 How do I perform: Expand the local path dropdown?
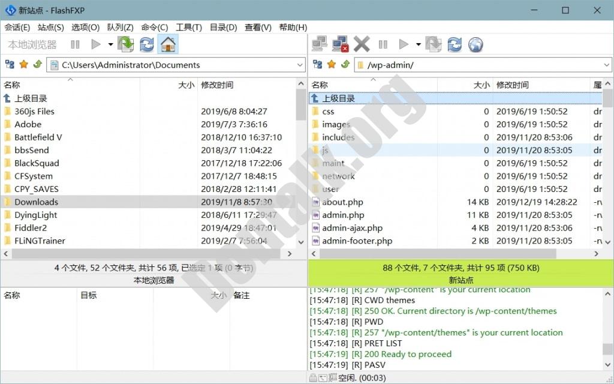tap(300, 65)
